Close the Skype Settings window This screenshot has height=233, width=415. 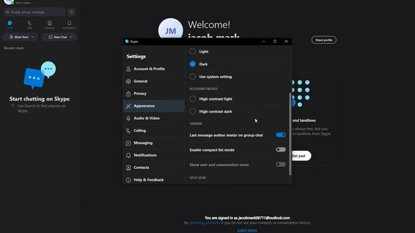point(286,41)
